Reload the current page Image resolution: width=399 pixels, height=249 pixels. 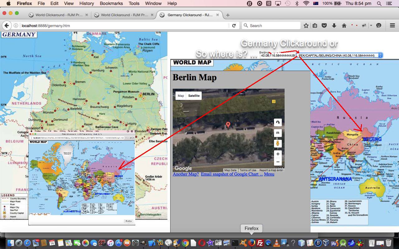click(234, 26)
